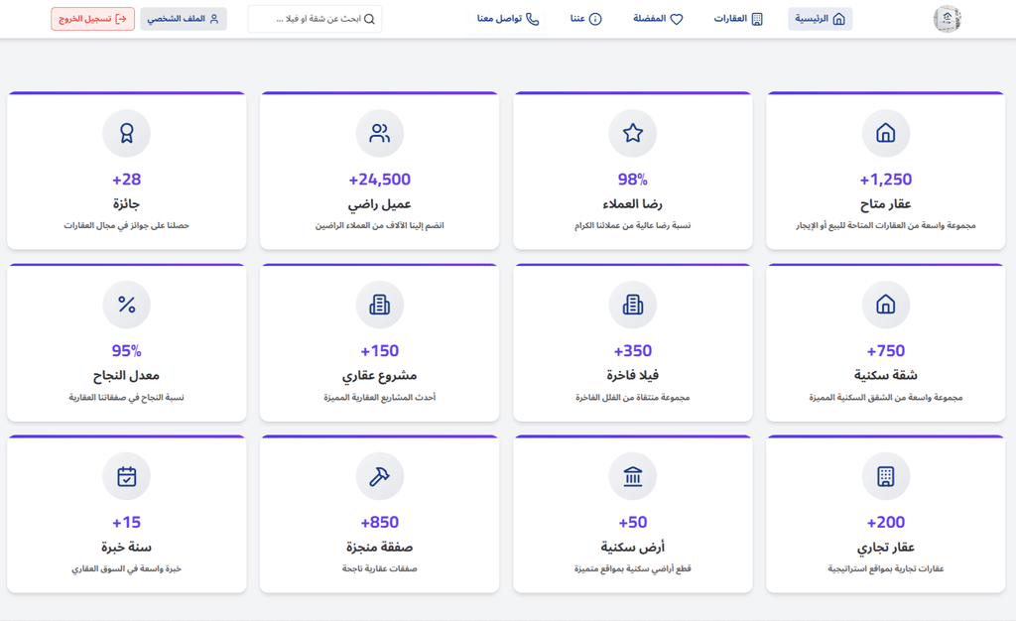1016x621 pixels.
Task: Click the جائزة heading
Action: pos(126,204)
